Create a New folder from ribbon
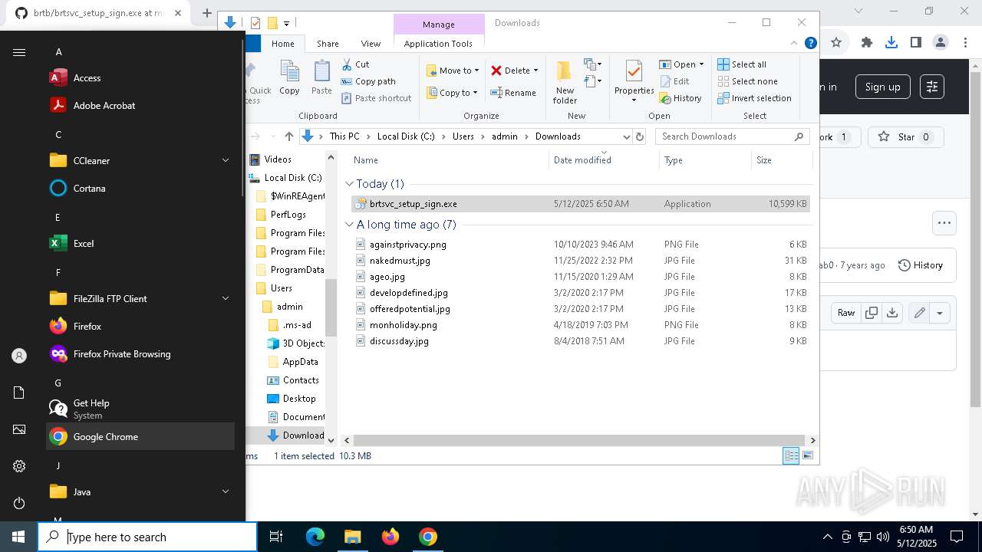The width and height of the screenshot is (982, 552). 565,82
